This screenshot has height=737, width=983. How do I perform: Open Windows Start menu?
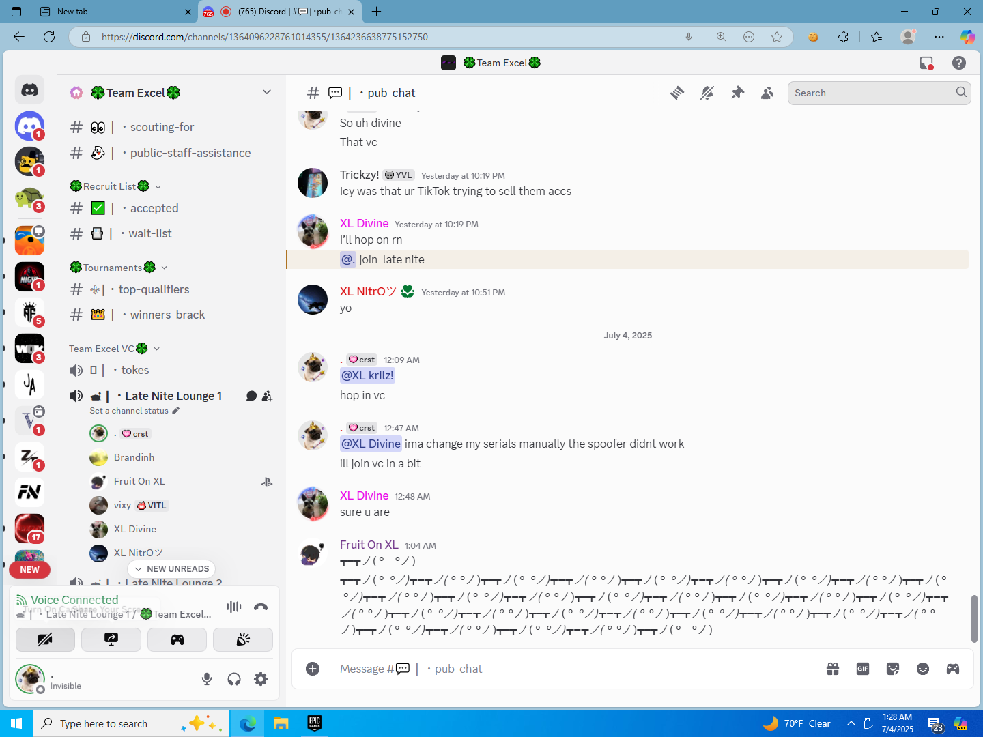(16, 723)
